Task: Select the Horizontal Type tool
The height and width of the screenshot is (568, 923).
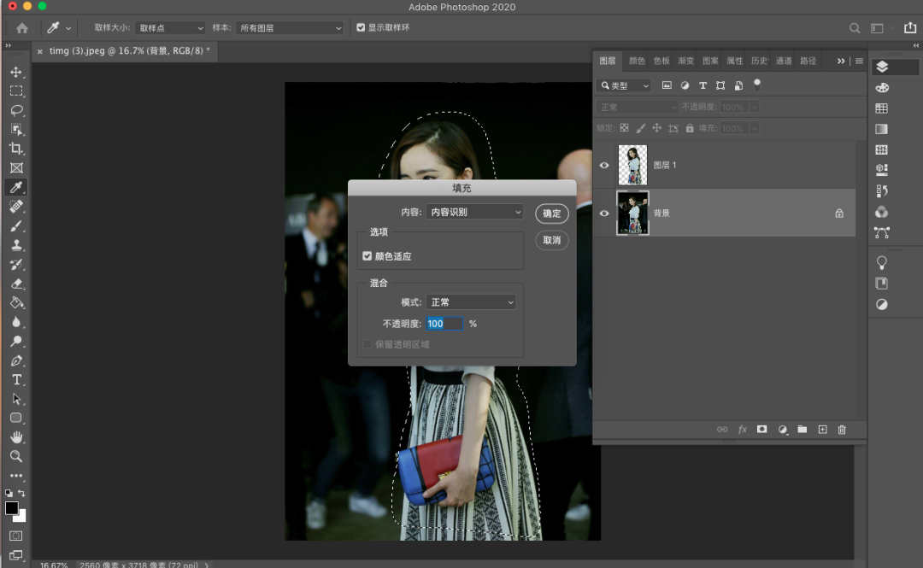Action: point(16,379)
